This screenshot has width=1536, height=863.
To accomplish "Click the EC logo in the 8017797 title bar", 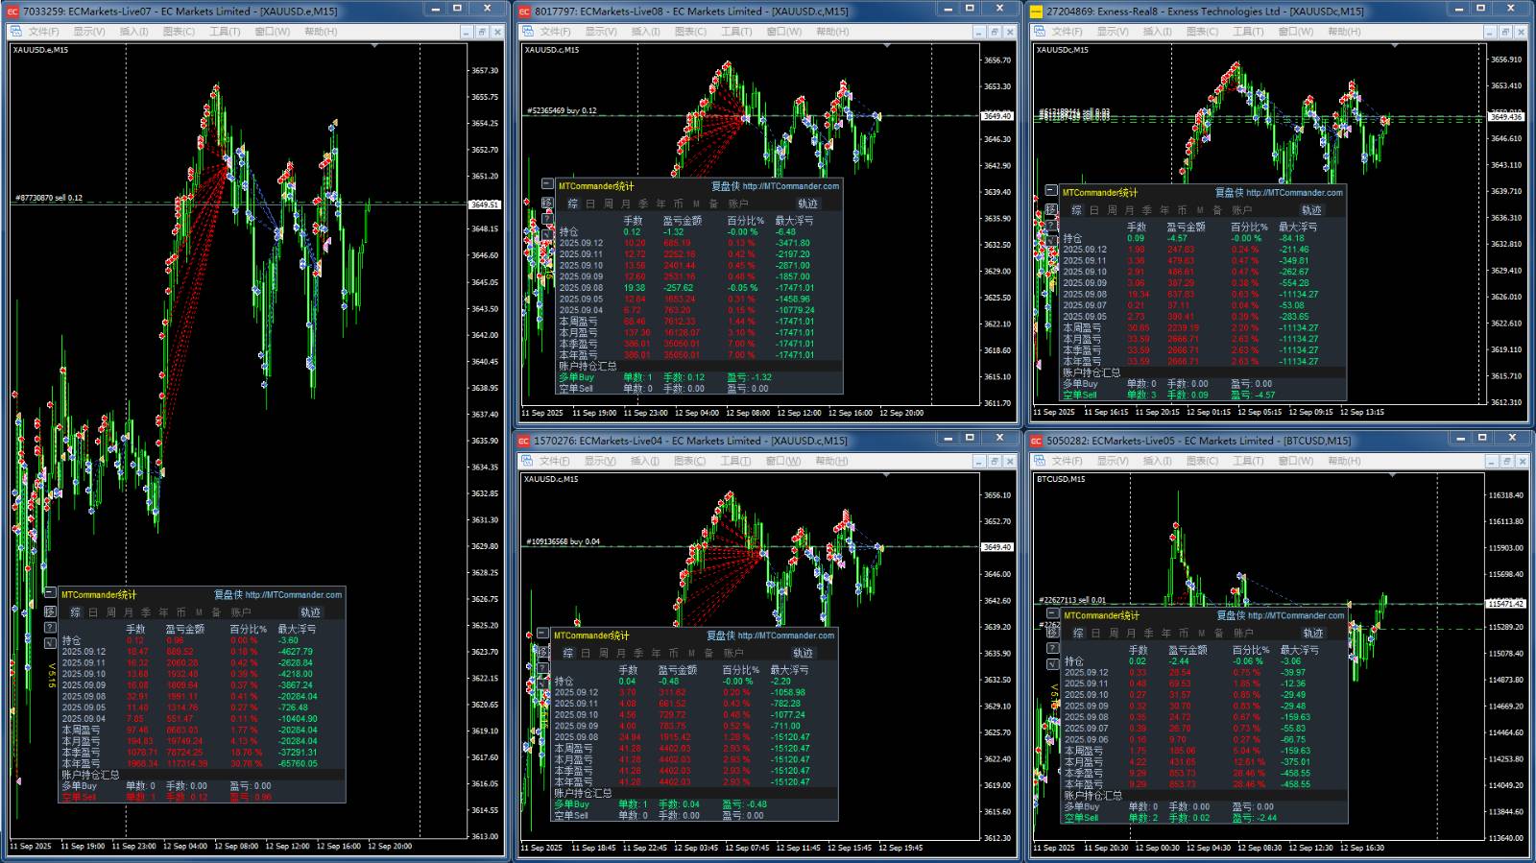I will point(524,12).
